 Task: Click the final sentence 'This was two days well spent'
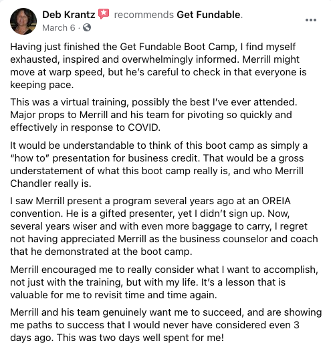coord(140,338)
